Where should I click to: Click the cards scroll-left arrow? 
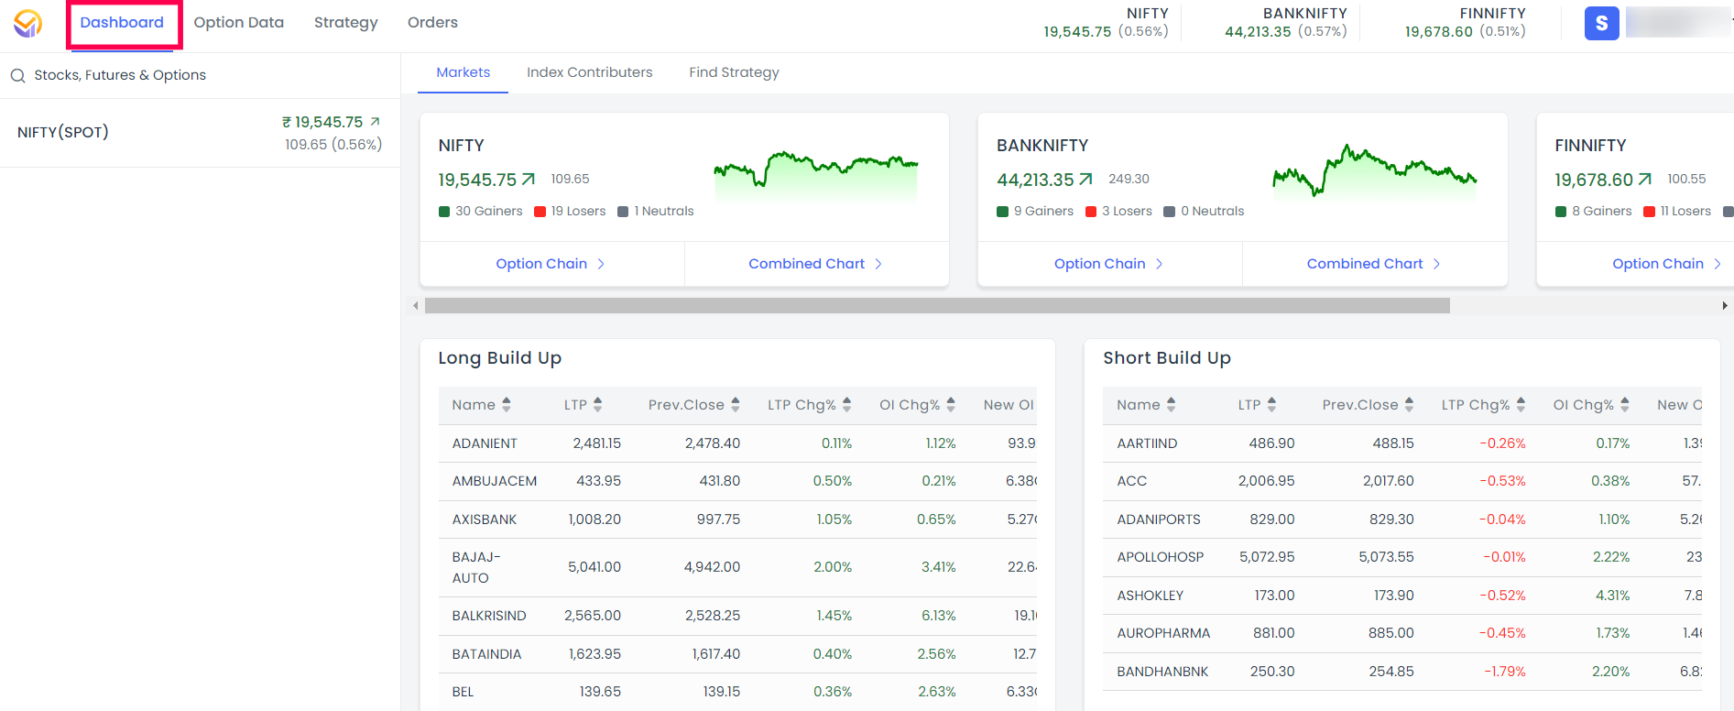pos(416,306)
